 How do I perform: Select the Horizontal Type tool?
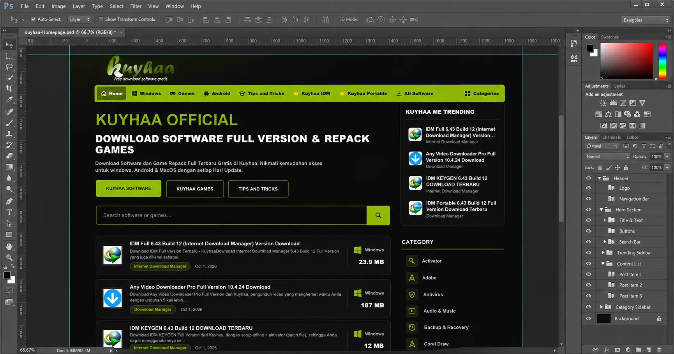pos(9,212)
